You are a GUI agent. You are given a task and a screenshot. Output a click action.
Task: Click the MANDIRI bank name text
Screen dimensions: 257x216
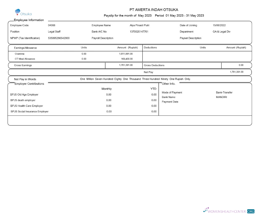pos(221,97)
